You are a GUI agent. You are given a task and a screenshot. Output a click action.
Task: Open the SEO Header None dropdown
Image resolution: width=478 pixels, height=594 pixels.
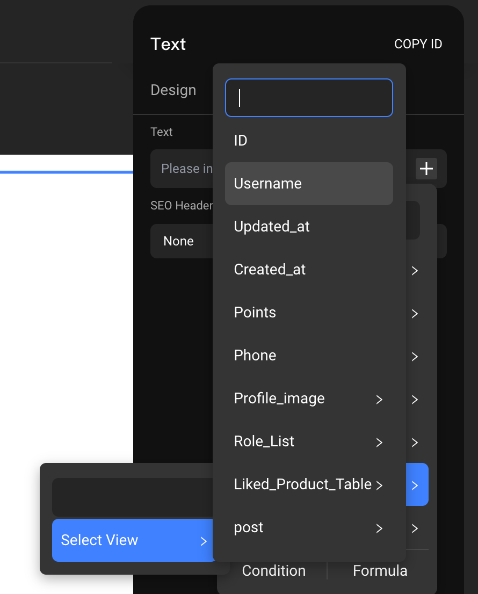(180, 241)
